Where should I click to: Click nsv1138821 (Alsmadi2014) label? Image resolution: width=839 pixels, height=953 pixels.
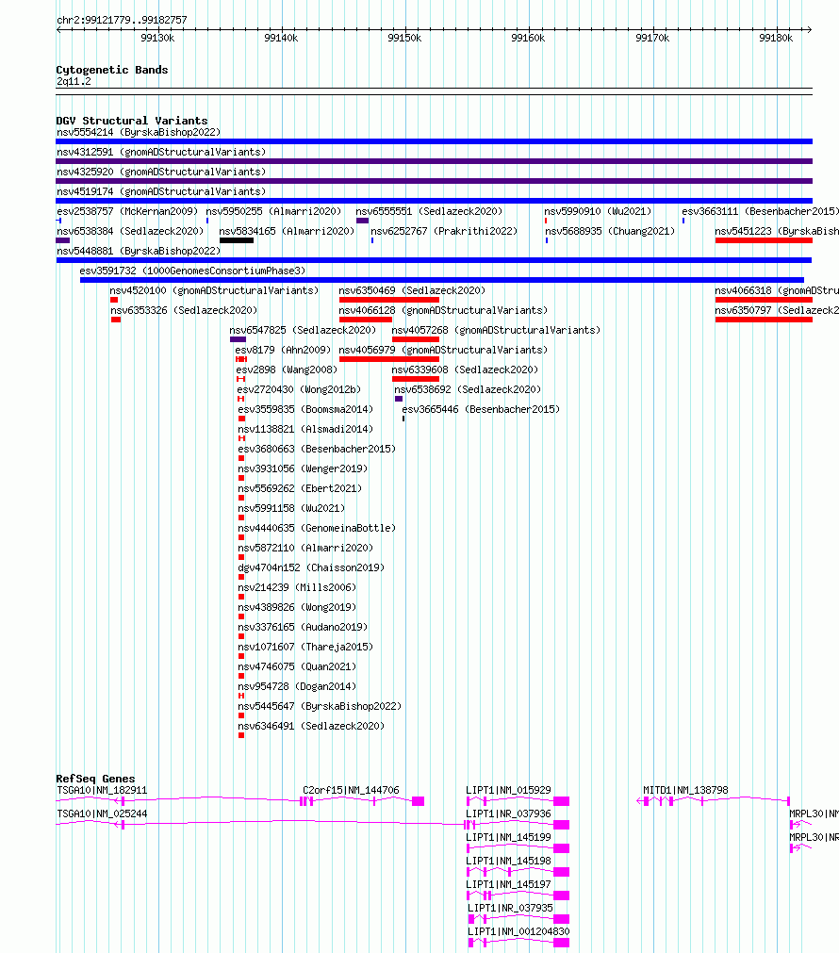pyautogui.click(x=305, y=429)
